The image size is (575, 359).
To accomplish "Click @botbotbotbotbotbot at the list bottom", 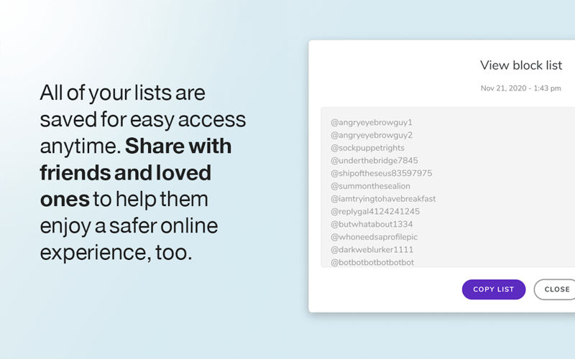I will click(x=372, y=262).
